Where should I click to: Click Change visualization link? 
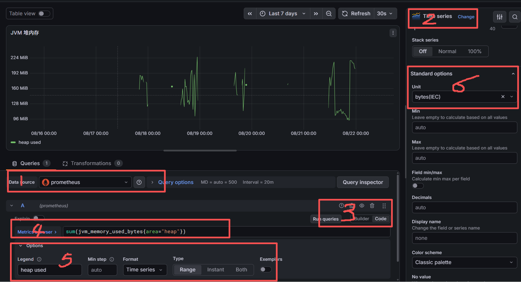tap(466, 17)
